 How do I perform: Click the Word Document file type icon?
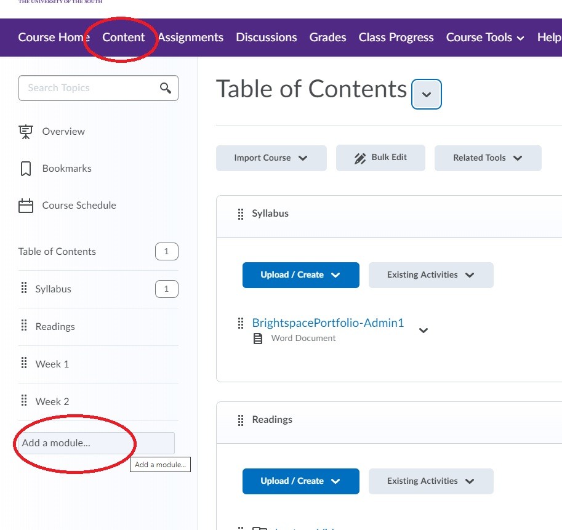point(258,339)
